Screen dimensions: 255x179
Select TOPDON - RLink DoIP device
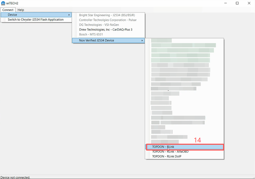(x=167, y=157)
